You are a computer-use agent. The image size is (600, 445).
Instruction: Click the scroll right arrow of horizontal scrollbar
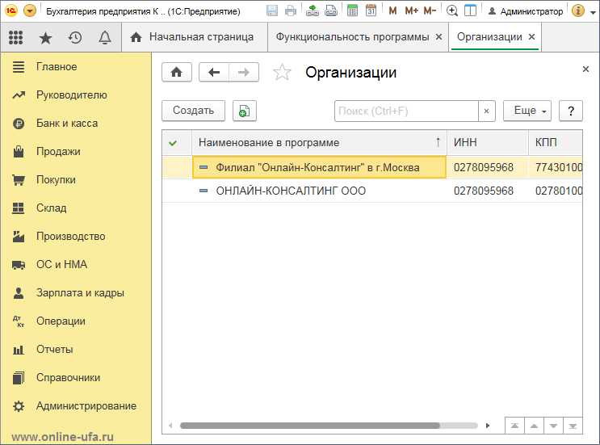(488, 426)
